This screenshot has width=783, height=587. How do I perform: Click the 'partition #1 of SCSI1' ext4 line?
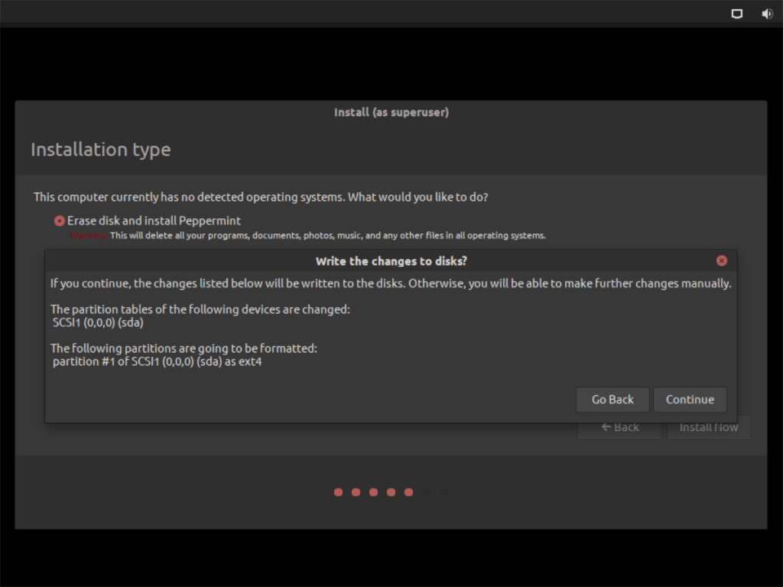[157, 362]
